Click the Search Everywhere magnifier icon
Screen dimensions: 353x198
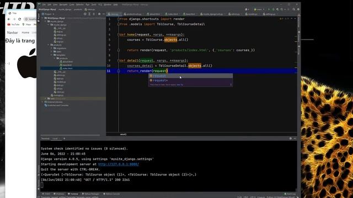point(294,9)
